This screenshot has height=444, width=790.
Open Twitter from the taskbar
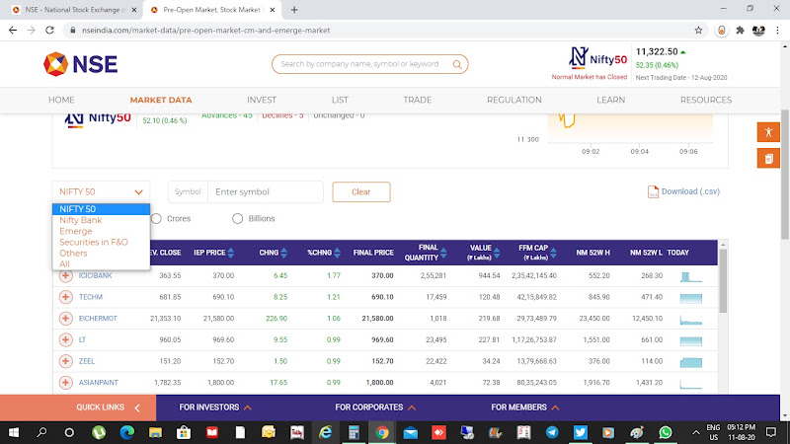[x=581, y=432]
